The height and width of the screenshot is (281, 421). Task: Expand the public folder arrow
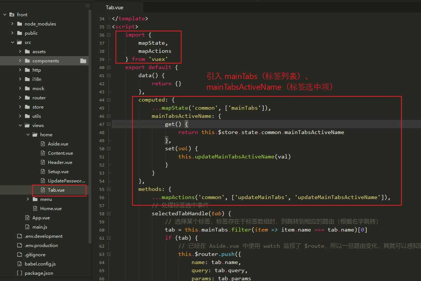pos(12,33)
